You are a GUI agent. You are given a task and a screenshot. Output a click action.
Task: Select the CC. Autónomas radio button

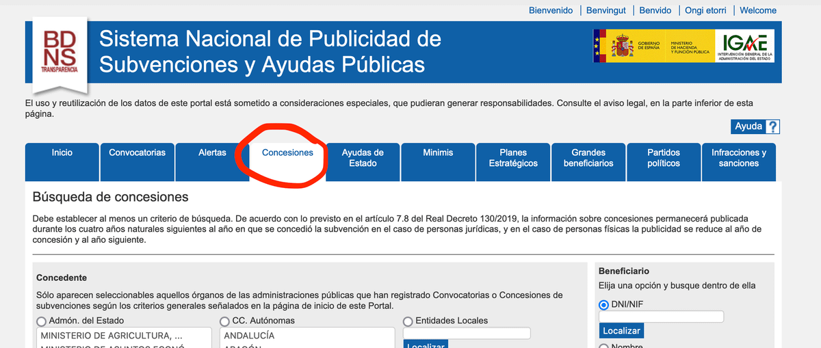click(224, 321)
